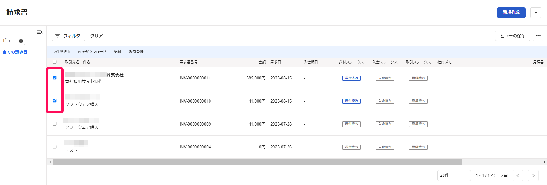Viewport: 547px width, 185px height.
Task: Open the フィルタ filter button
Action: pyautogui.click(x=68, y=36)
